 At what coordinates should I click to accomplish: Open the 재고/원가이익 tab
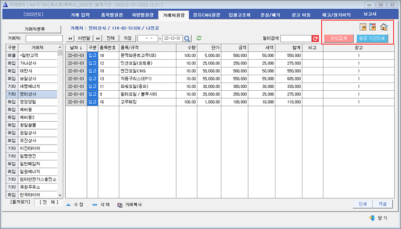pyautogui.click(x=336, y=15)
